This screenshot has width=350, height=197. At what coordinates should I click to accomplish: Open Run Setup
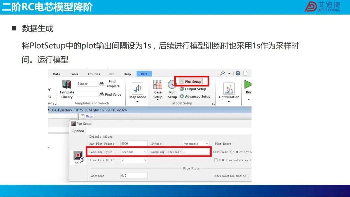click(172, 89)
